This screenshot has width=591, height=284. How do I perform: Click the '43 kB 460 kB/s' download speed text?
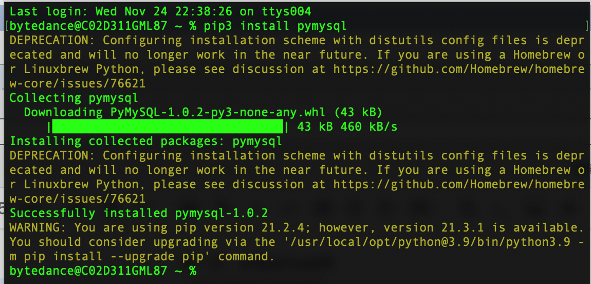click(x=347, y=127)
